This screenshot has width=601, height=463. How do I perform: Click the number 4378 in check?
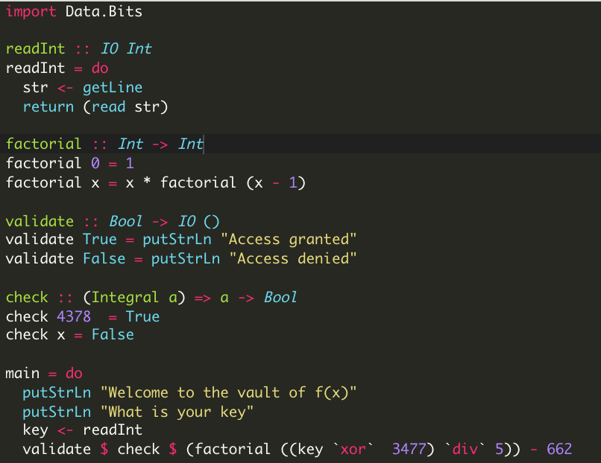point(73,316)
